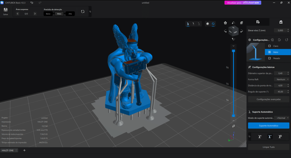This screenshot has height=158, width=291.
Task: Click layer slider track near ½ mark
Action: 234,84
